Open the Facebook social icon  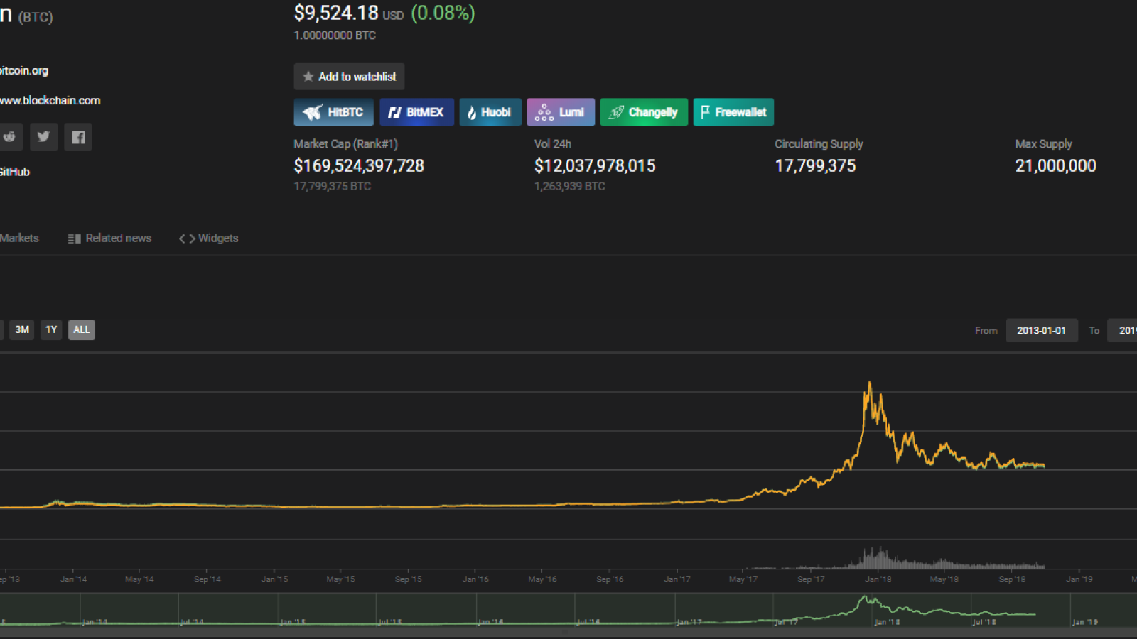tap(78, 137)
